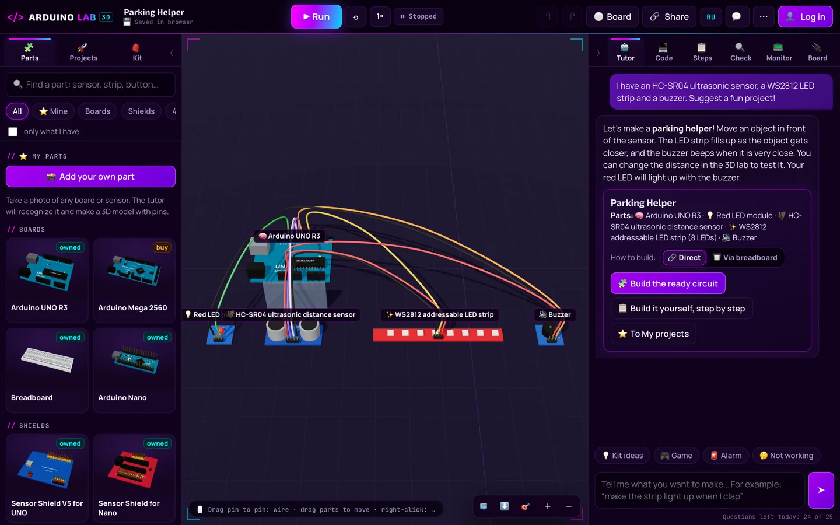Open the Monitor tab
The image size is (840, 525).
coord(779,52)
